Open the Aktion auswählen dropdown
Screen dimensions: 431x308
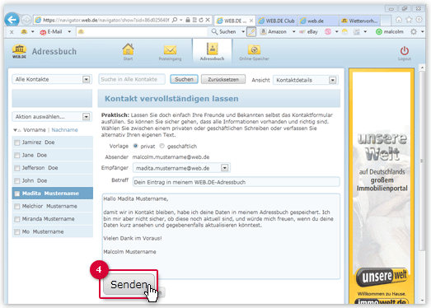(x=52, y=117)
